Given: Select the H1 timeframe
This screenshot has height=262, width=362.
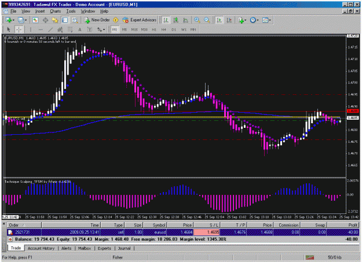Looking at the screenshot, I should coord(154,29).
